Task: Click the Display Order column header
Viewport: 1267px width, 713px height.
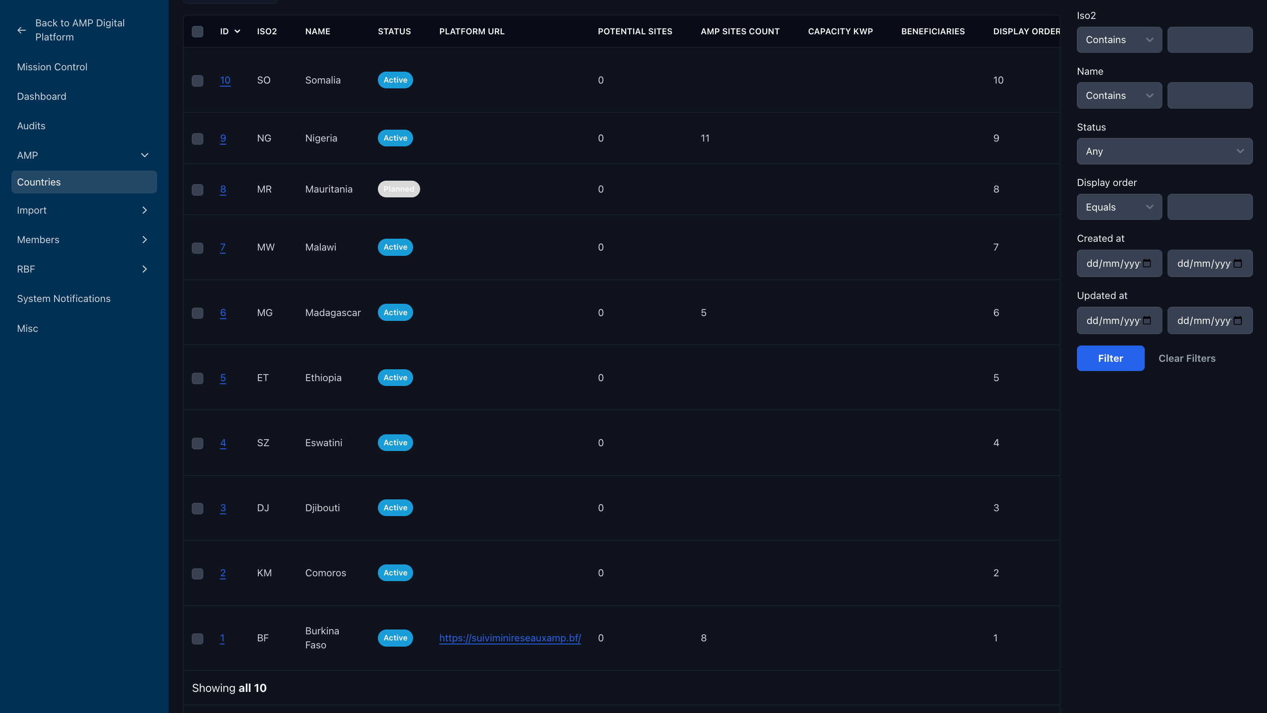Action: click(1026, 32)
